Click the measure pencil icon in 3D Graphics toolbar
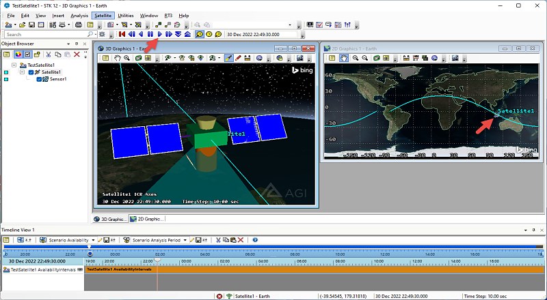 [x=229, y=58]
